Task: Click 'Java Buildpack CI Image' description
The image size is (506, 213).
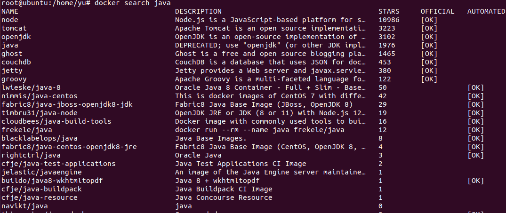Action: tap(224, 189)
